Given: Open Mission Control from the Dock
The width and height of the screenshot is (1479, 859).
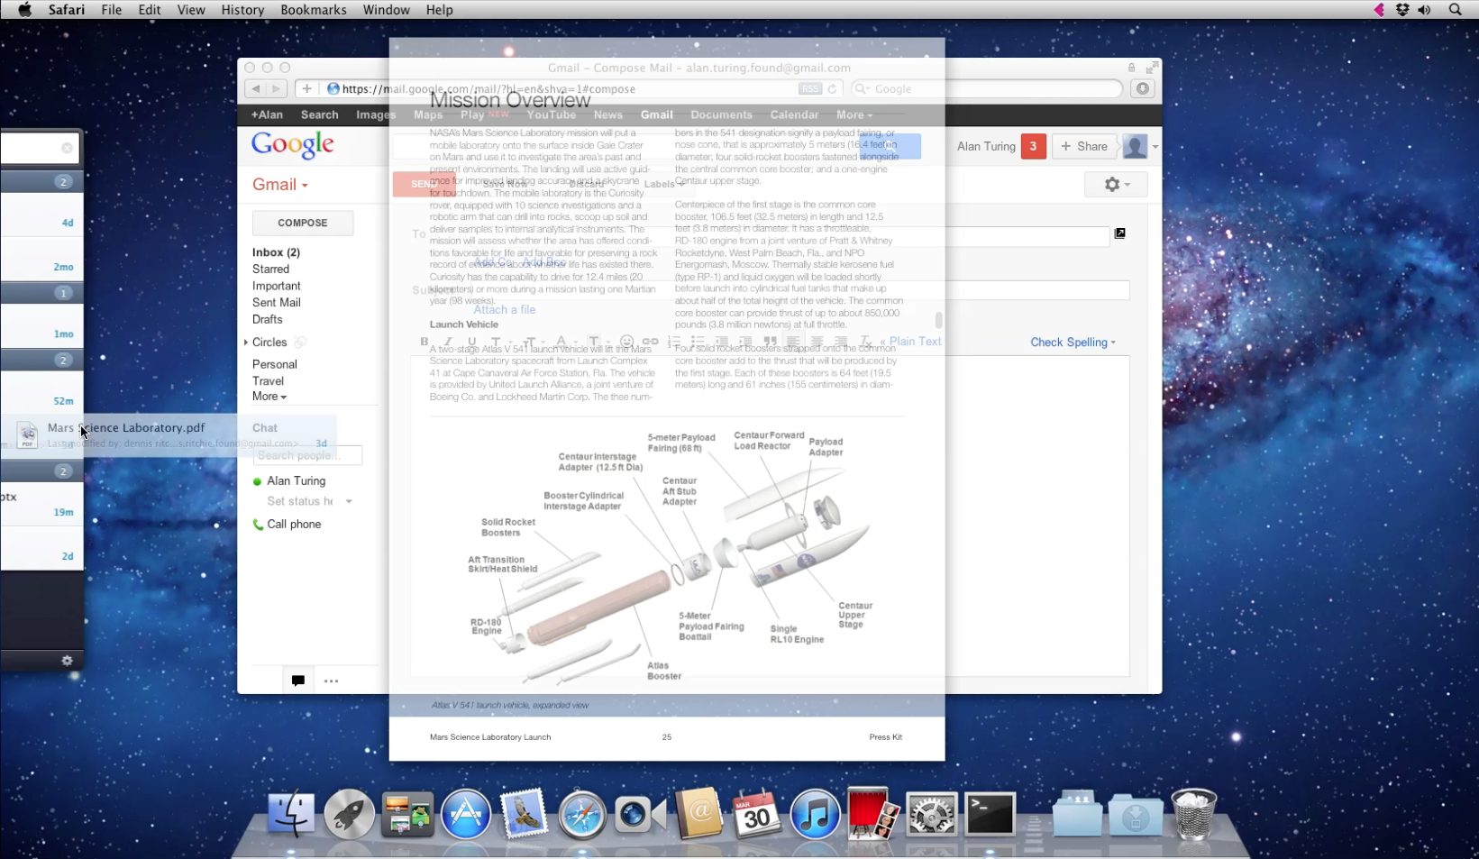Looking at the screenshot, I should coord(407,815).
